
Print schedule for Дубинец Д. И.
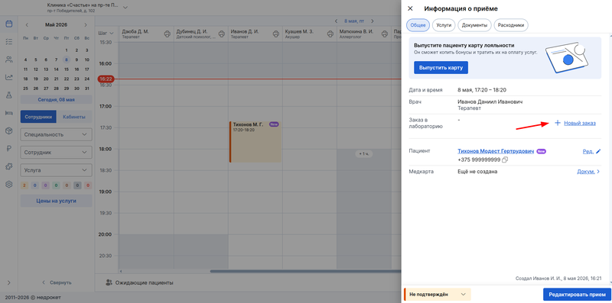point(222,34)
